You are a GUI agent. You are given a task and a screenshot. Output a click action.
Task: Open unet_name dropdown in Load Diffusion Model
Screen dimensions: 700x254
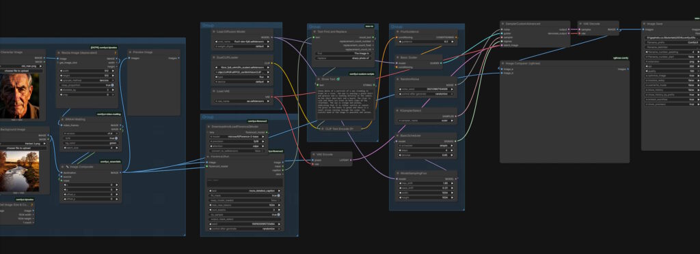pyautogui.click(x=242, y=42)
